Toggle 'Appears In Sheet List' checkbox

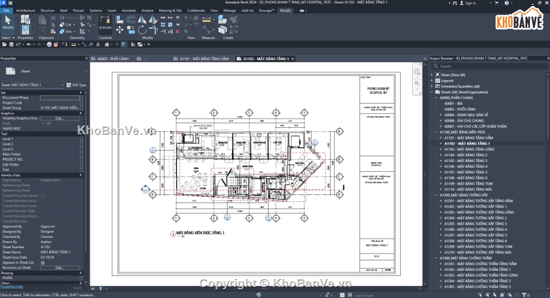[43, 263]
